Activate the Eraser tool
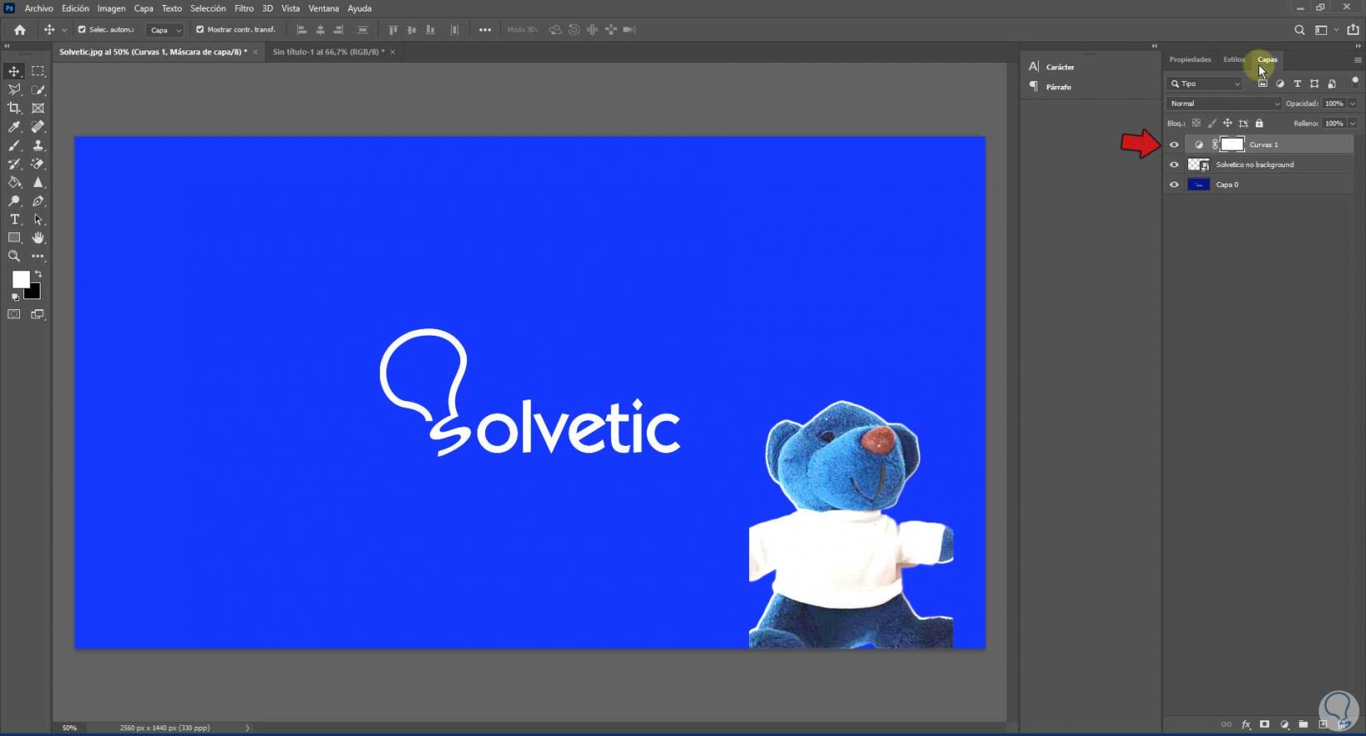 (x=38, y=164)
